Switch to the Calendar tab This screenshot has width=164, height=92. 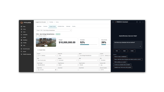pos(68,26)
